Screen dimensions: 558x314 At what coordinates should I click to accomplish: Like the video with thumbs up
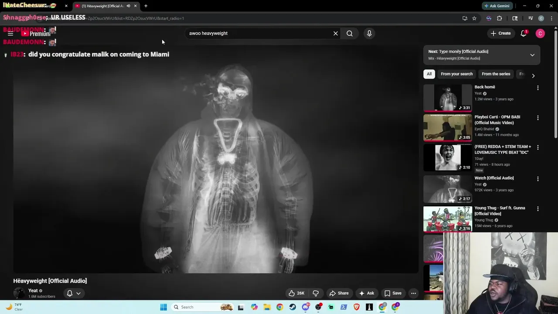tap(296, 293)
